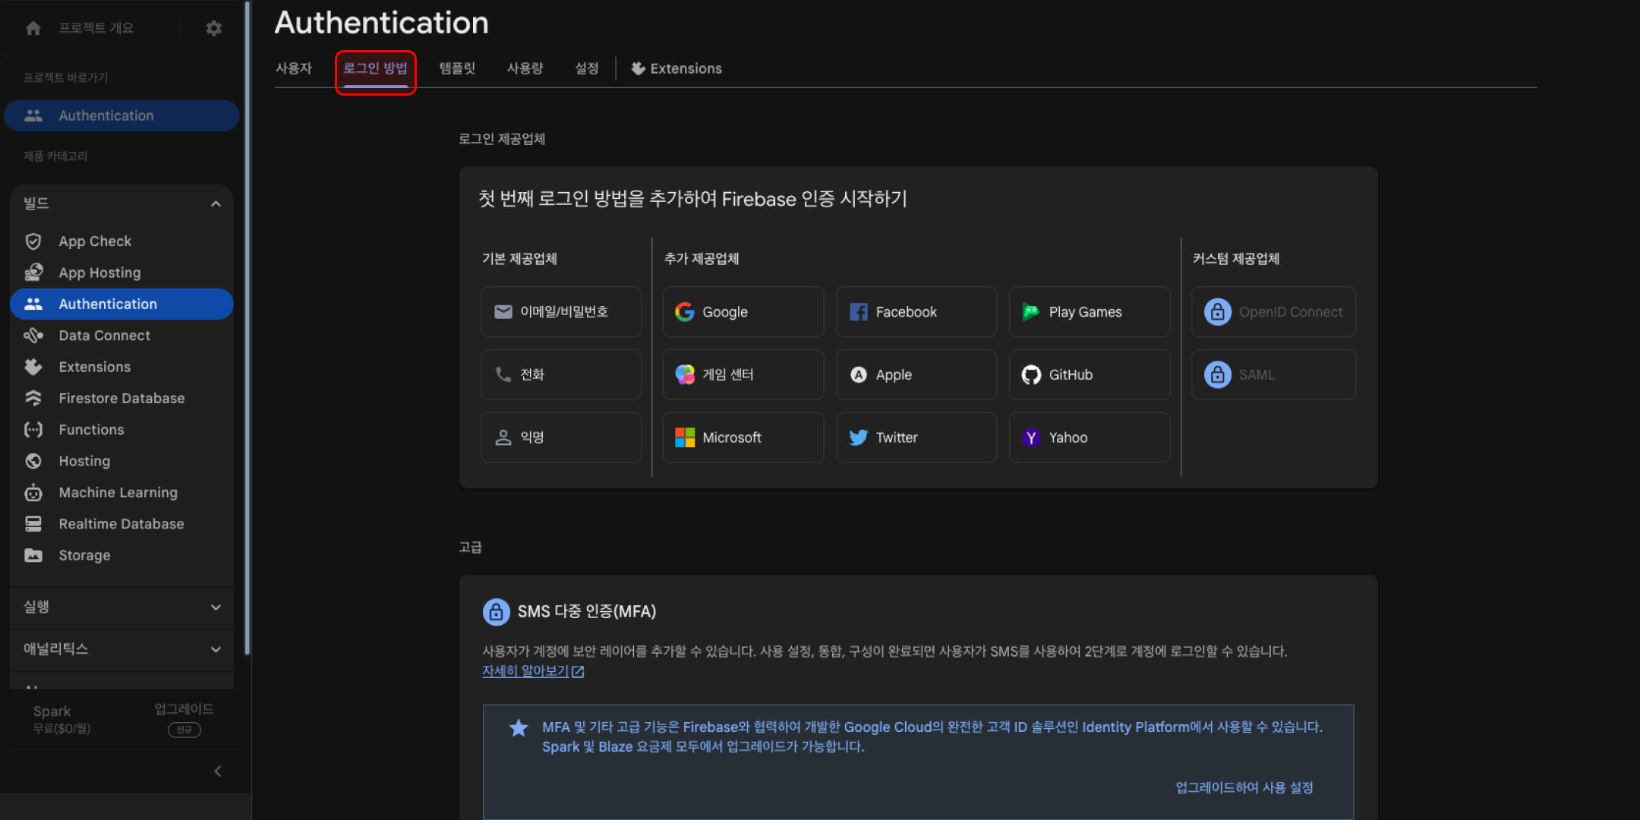
Task: Open the 설정 tab
Action: point(587,68)
